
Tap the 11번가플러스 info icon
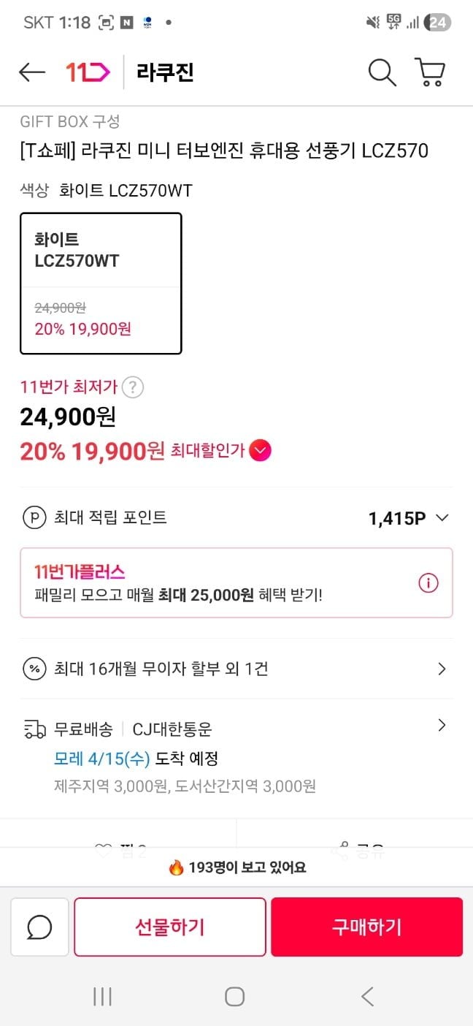tap(428, 582)
